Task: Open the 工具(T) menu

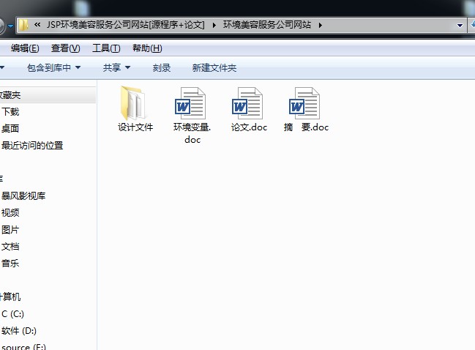Action: pos(106,48)
